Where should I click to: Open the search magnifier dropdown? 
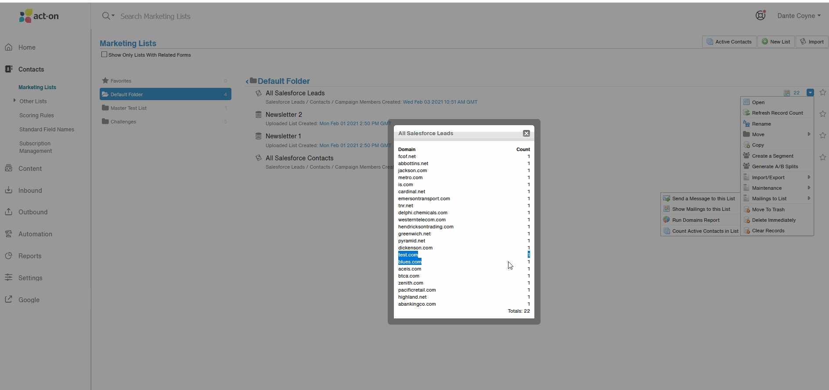108,16
